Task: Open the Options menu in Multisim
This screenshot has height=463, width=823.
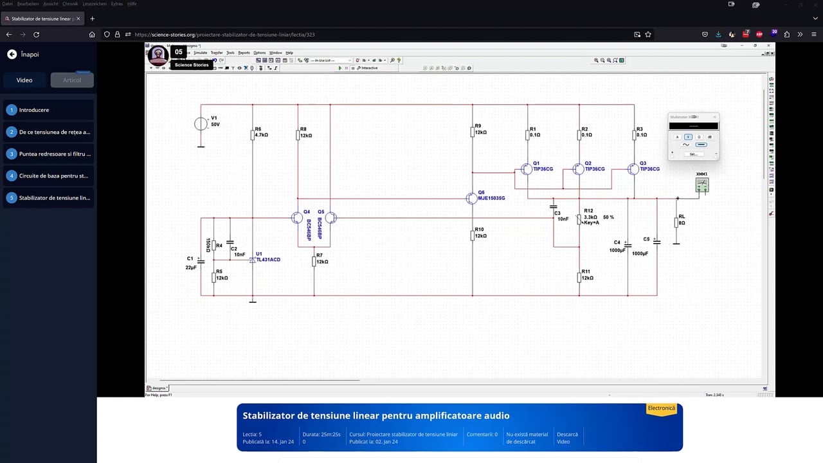Action: (259, 53)
